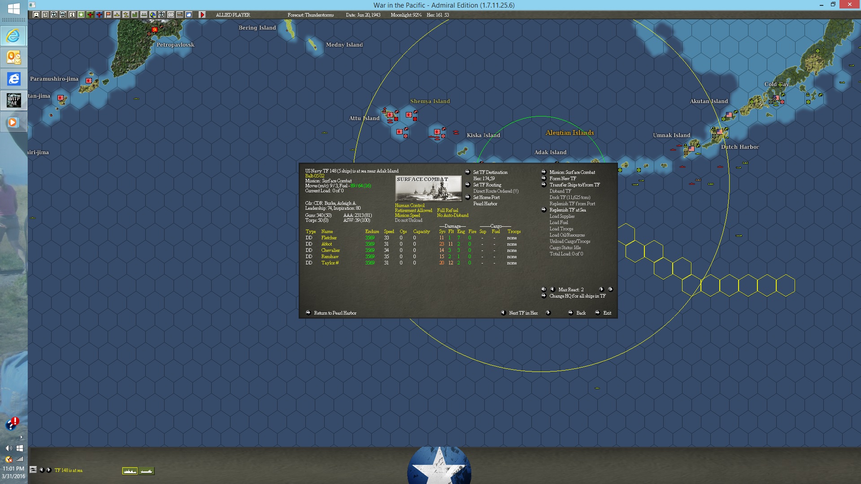This screenshot has width=861, height=484.
Task: Toggle the Human Control setting
Action: [x=409, y=206]
